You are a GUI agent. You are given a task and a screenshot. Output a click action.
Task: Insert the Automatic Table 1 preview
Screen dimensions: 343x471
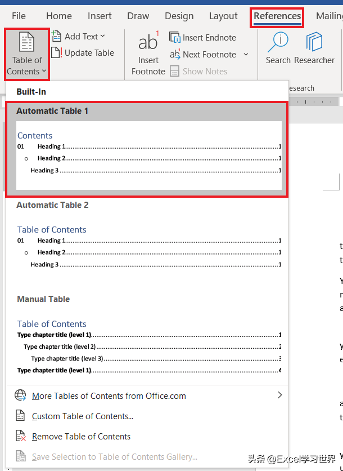(x=148, y=155)
